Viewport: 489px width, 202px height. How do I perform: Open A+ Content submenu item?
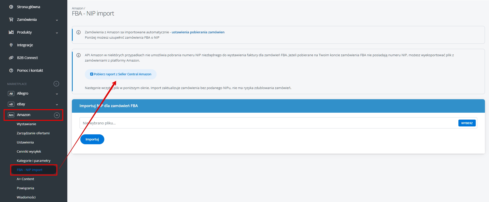[x=25, y=179]
